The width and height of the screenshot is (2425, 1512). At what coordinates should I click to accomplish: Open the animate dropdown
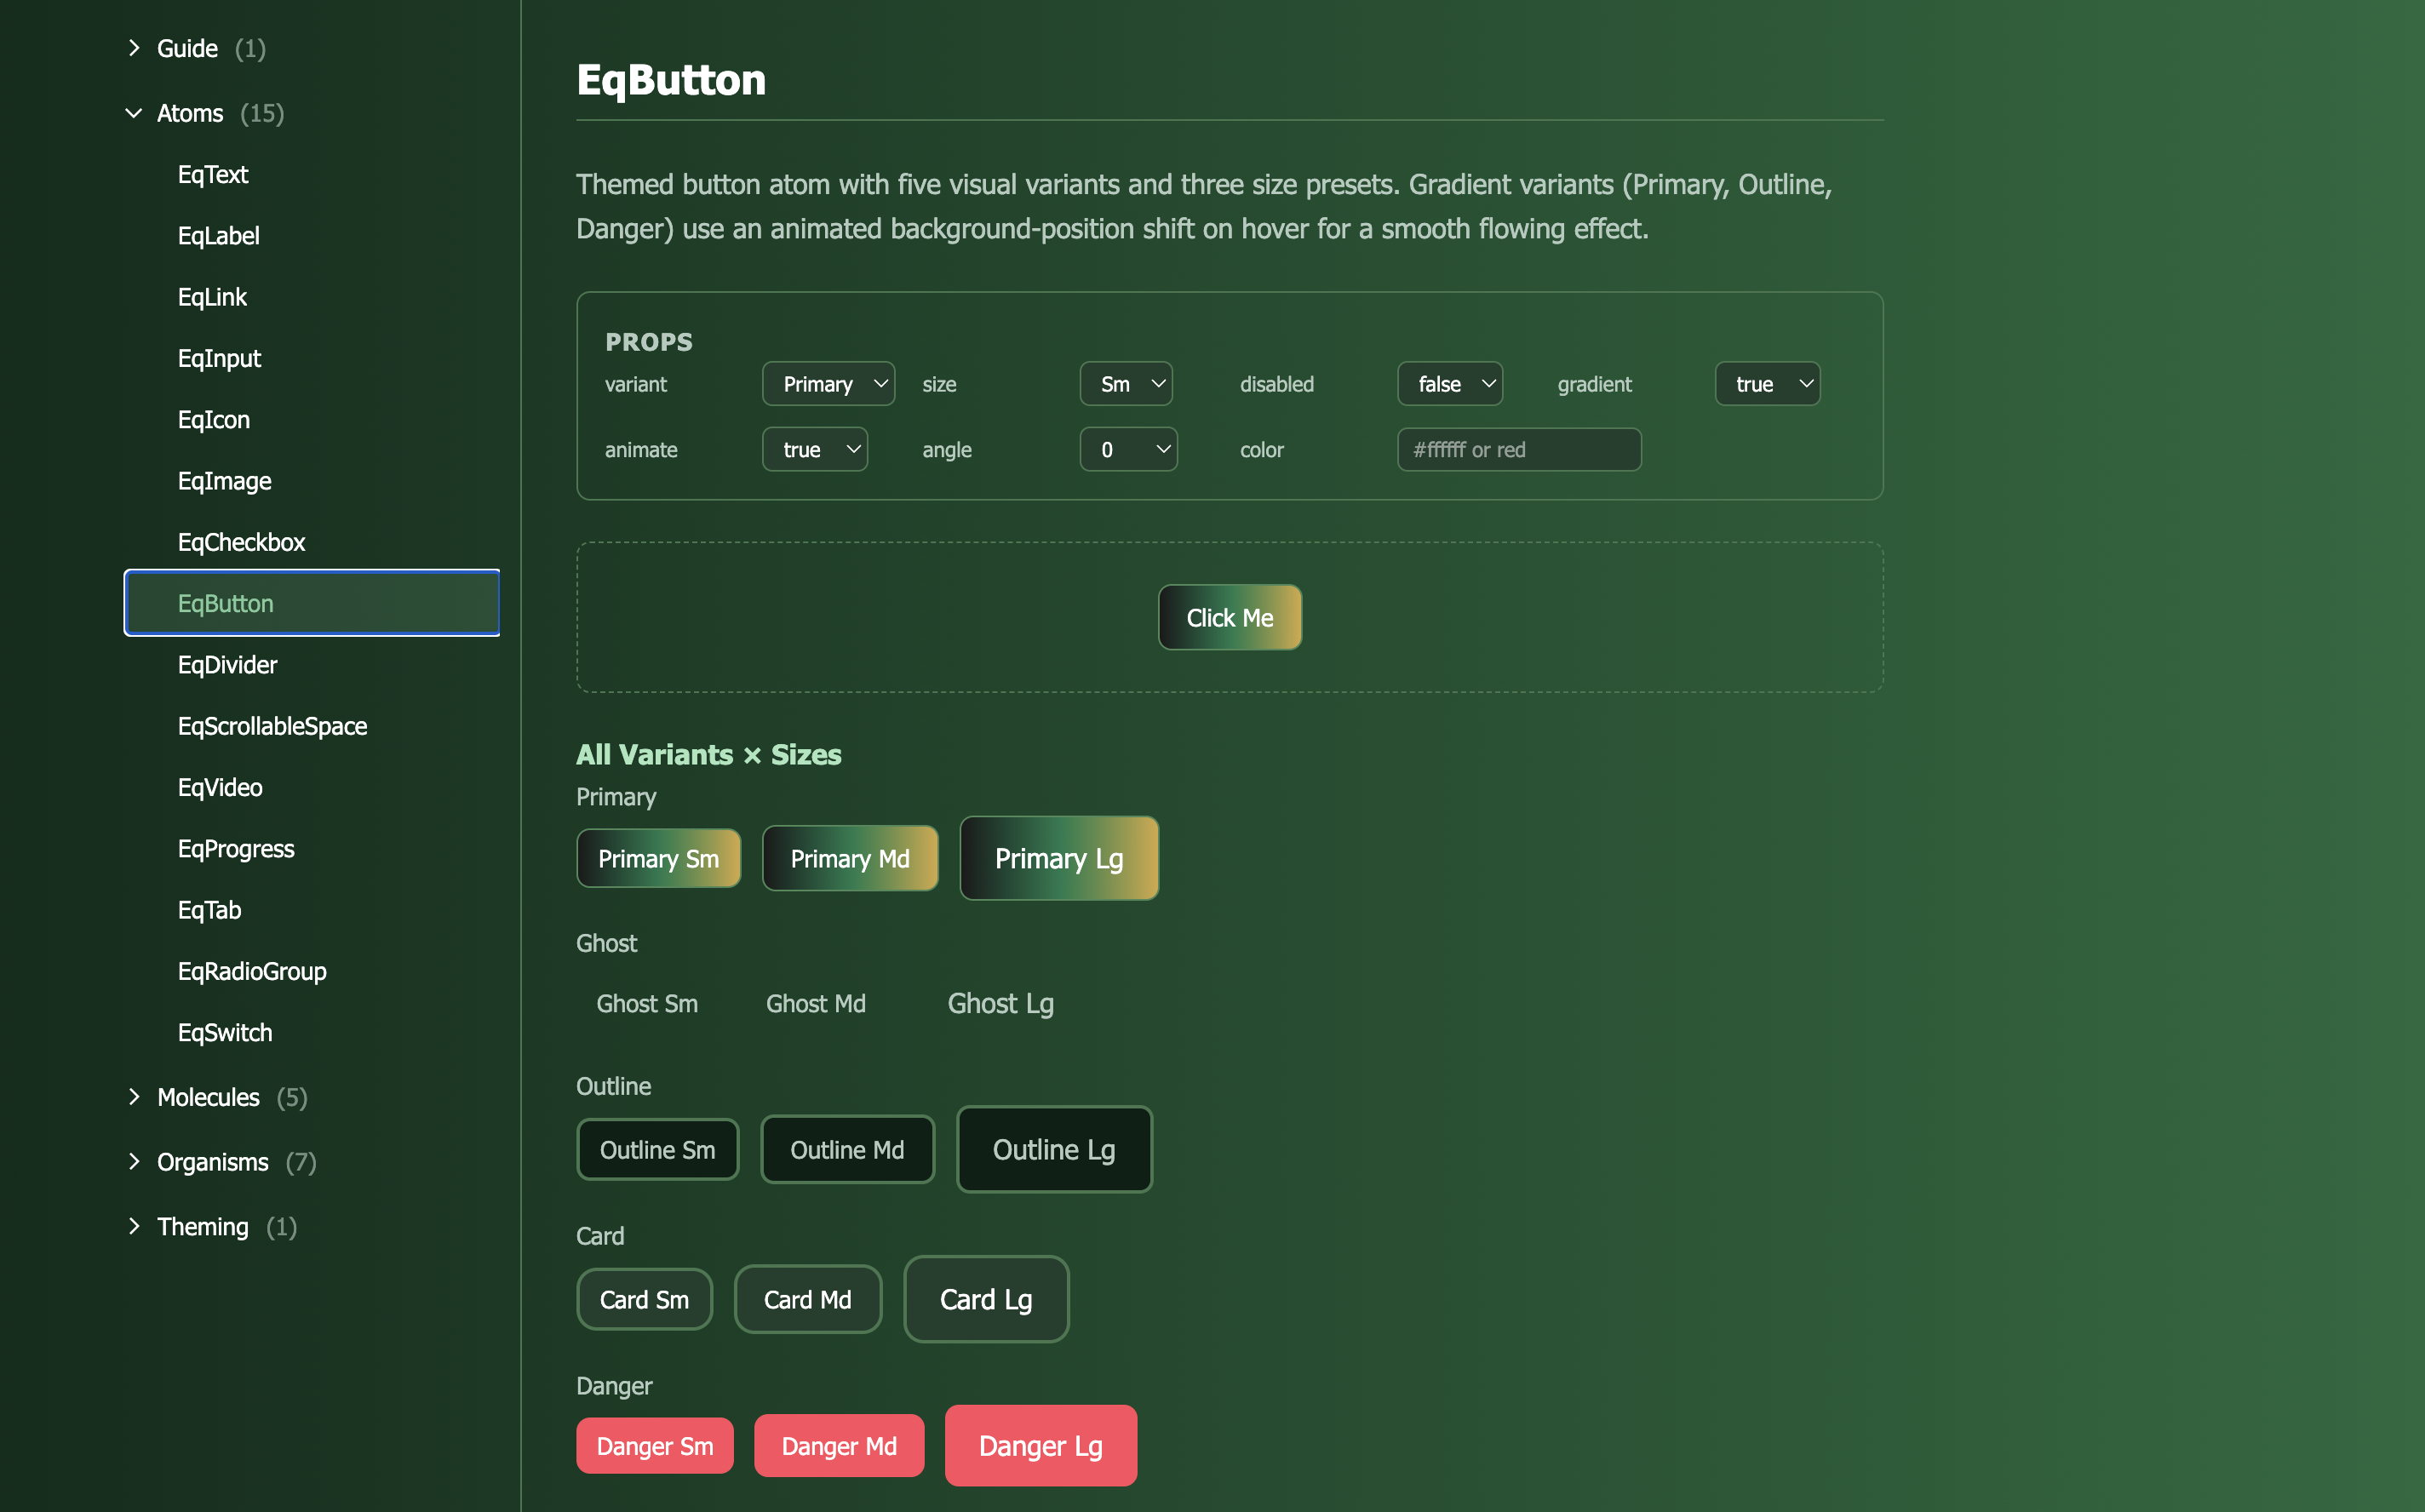pyautogui.click(x=814, y=449)
